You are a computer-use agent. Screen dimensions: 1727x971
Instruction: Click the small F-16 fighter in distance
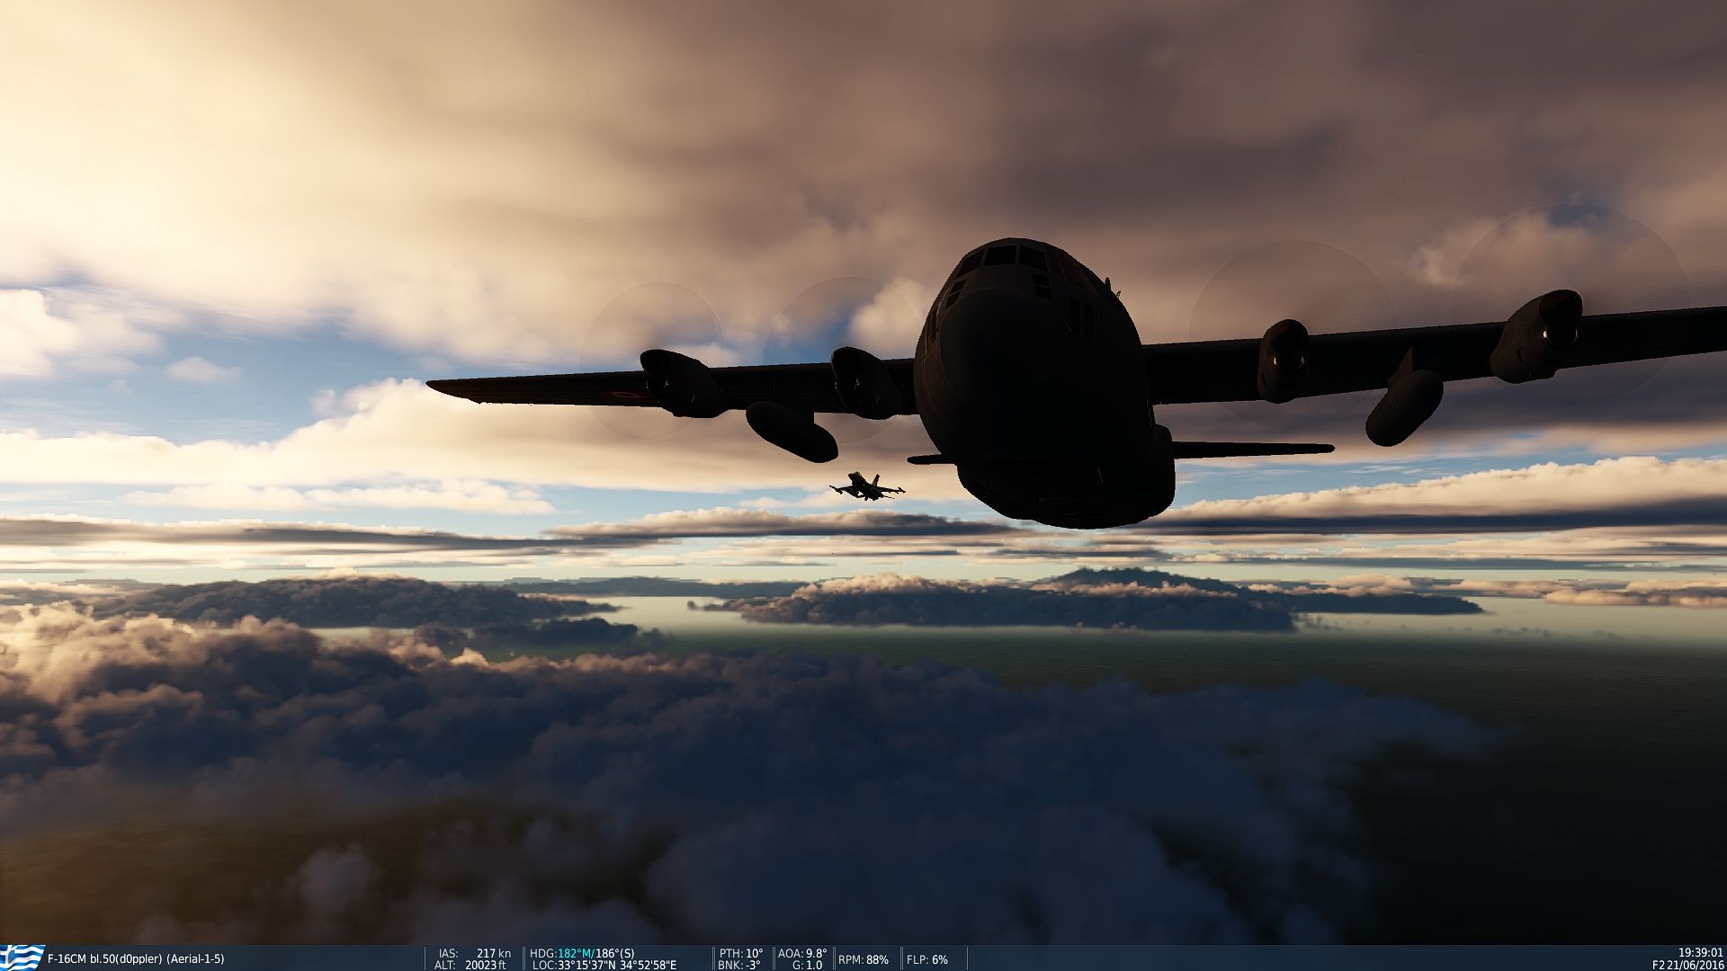click(x=867, y=486)
